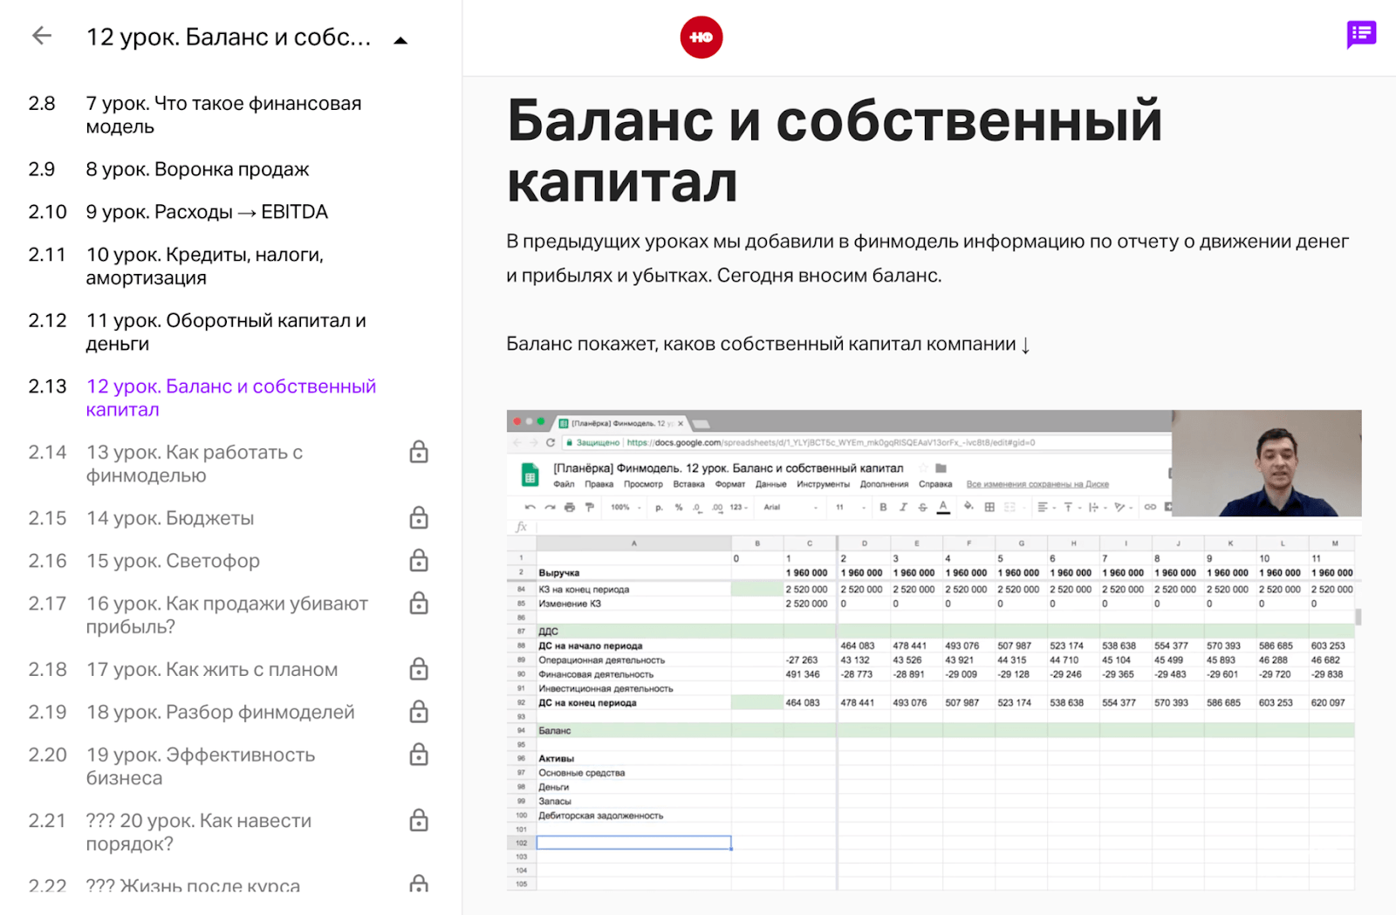Navigate to 11 урок. Оборотный капитал и деньги
1396x915 pixels.
pyautogui.click(x=225, y=332)
